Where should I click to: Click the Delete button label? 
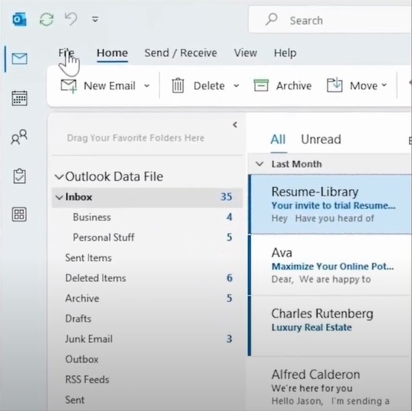click(209, 86)
